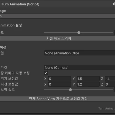Click 현재 Scene View 기준으로 보정값 저장 button
Image resolution: width=115 pixels, height=115 pixels.
57,99
